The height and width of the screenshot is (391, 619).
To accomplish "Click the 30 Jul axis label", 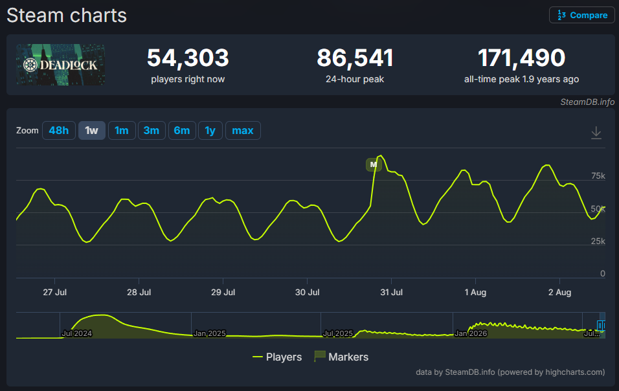I will click(307, 293).
